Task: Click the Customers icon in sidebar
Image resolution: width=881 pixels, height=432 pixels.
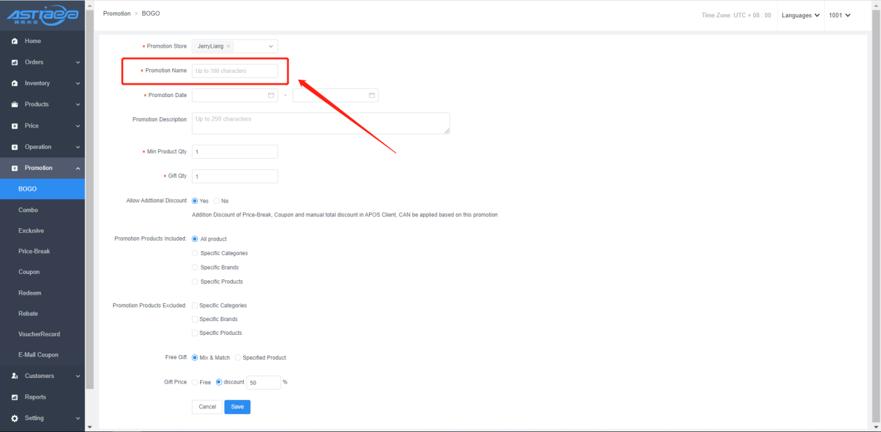Action: click(x=15, y=376)
